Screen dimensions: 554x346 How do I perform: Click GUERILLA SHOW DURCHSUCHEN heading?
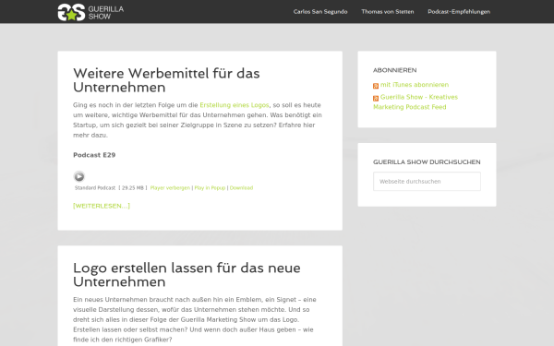pyautogui.click(x=427, y=162)
